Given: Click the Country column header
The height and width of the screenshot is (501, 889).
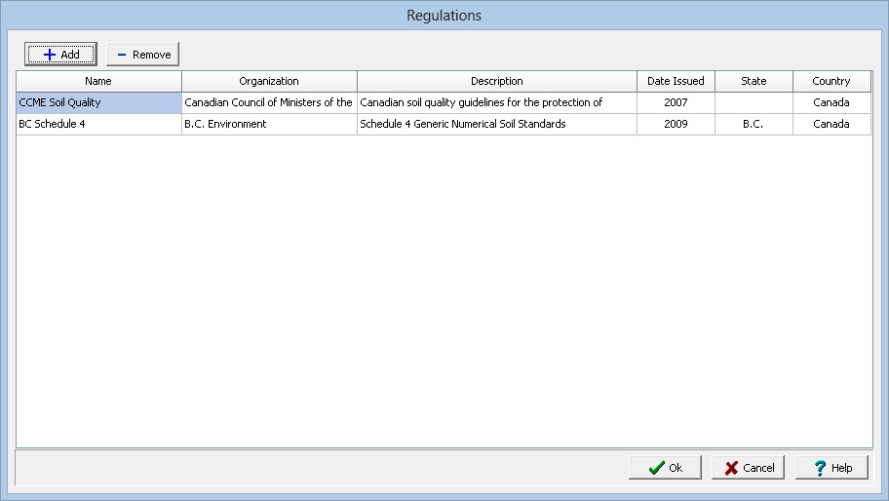Looking at the screenshot, I should tap(831, 81).
